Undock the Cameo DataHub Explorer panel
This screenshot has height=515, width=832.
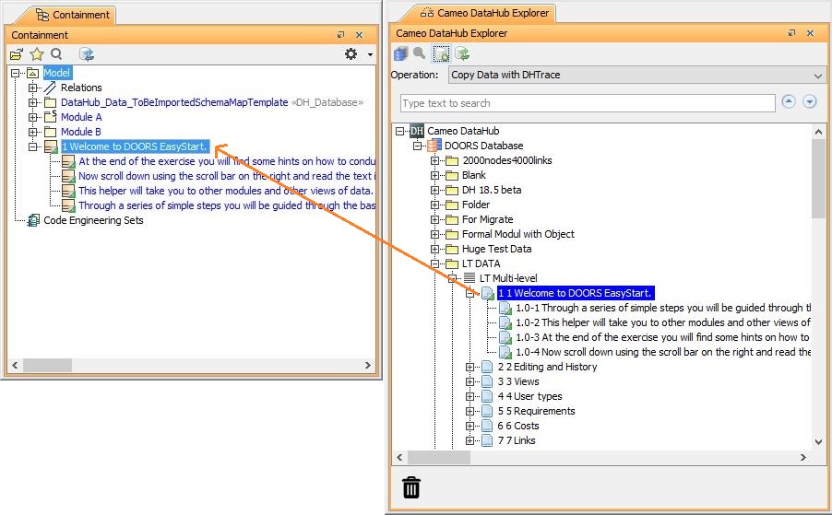click(x=791, y=33)
